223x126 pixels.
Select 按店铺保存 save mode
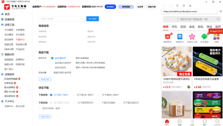click(52, 58)
